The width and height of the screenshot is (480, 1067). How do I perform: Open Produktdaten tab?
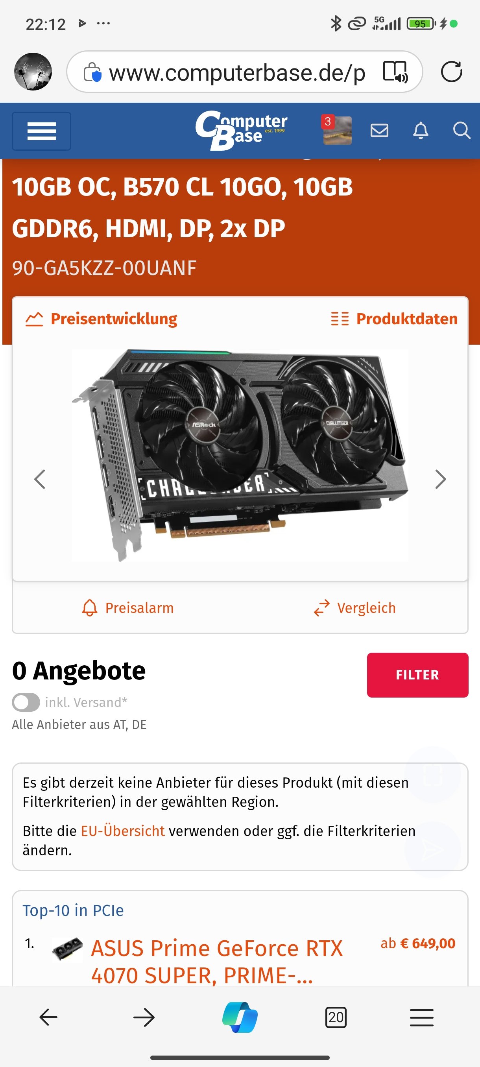click(x=394, y=319)
